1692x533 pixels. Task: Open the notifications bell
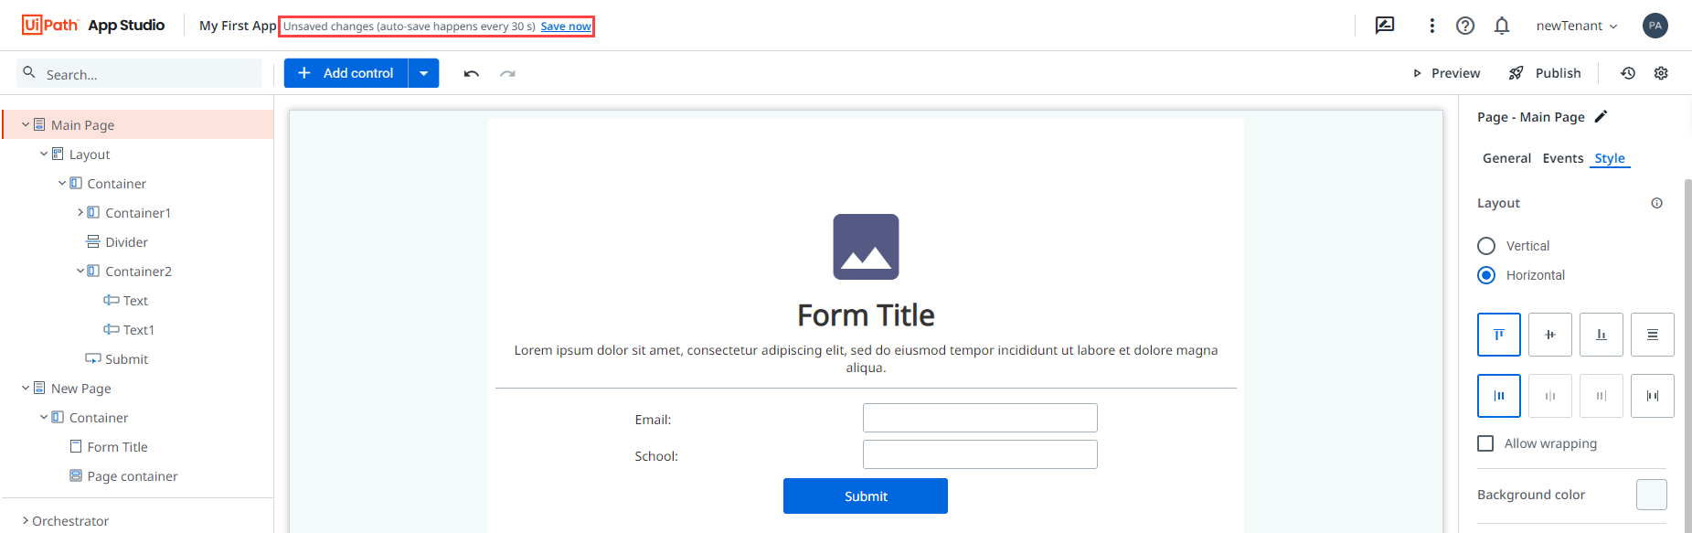pyautogui.click(x=1502, y=26)
